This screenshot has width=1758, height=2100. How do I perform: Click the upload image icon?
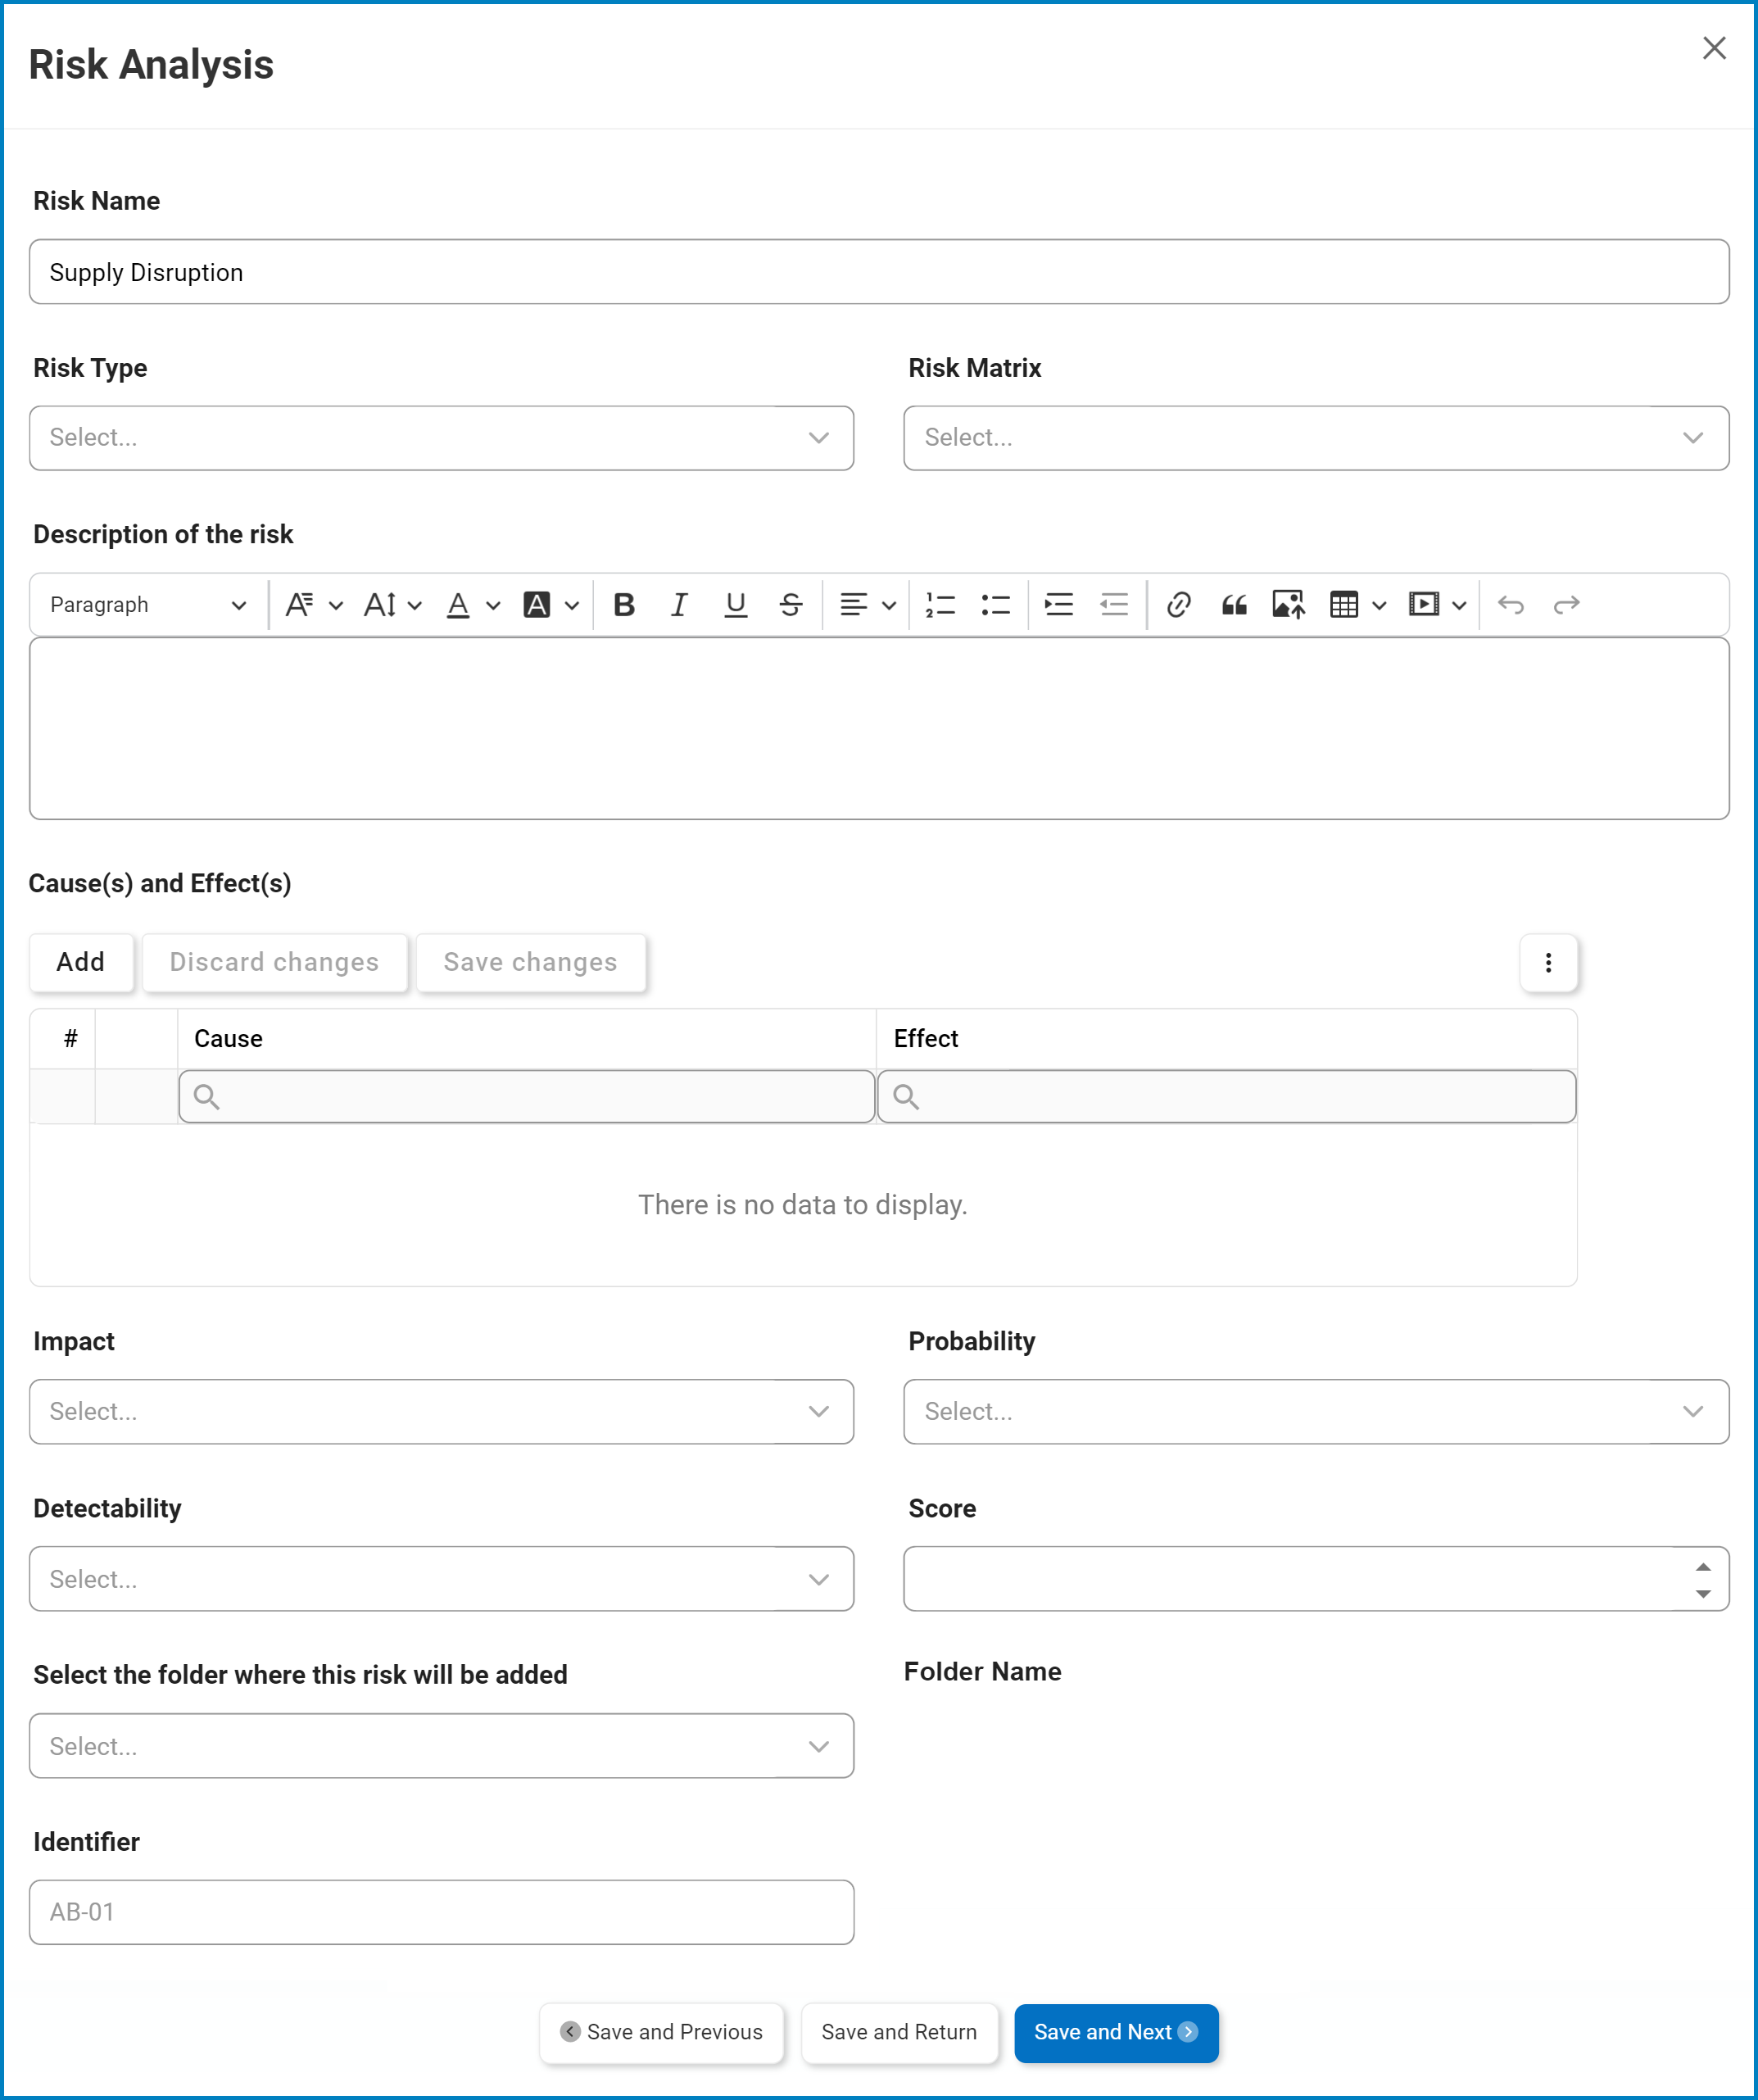(1289, 605)
